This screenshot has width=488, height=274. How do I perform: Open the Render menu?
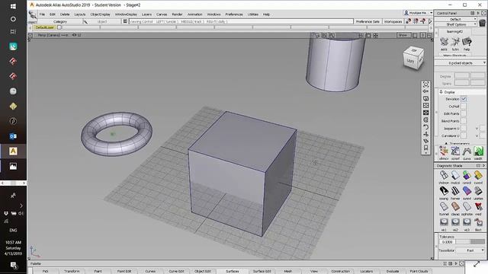click(x=177, y=14)
